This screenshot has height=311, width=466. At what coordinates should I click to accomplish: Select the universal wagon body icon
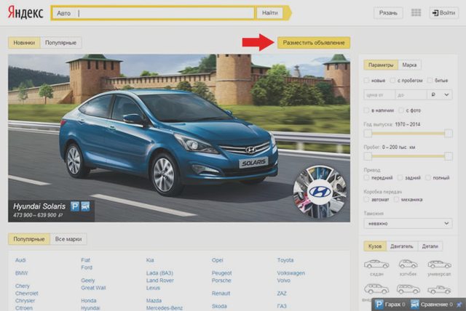tap(439, 264)
